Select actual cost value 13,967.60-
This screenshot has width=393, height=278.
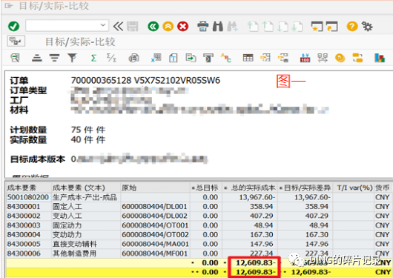257,197
